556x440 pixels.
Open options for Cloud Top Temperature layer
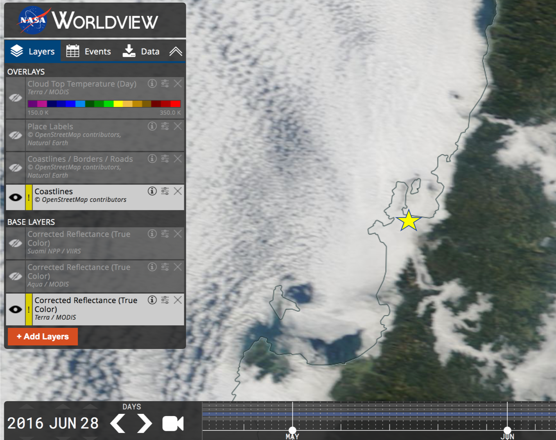click(x=165, y=83)
